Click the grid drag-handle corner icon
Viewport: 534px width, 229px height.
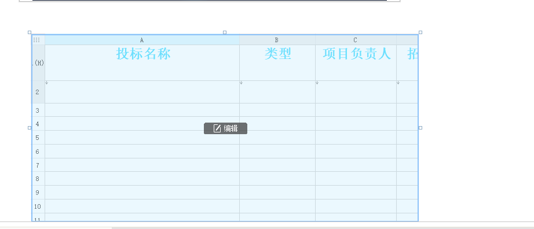(x=37, y=40)
